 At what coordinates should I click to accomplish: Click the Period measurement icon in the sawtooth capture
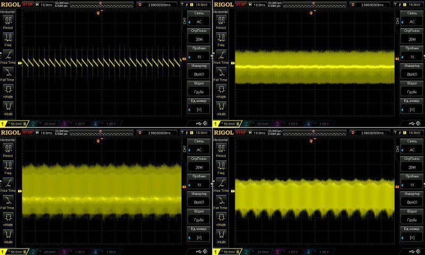coord(9,20)
